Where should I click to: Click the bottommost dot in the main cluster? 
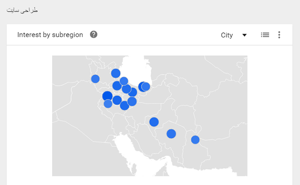click(124, 106)
